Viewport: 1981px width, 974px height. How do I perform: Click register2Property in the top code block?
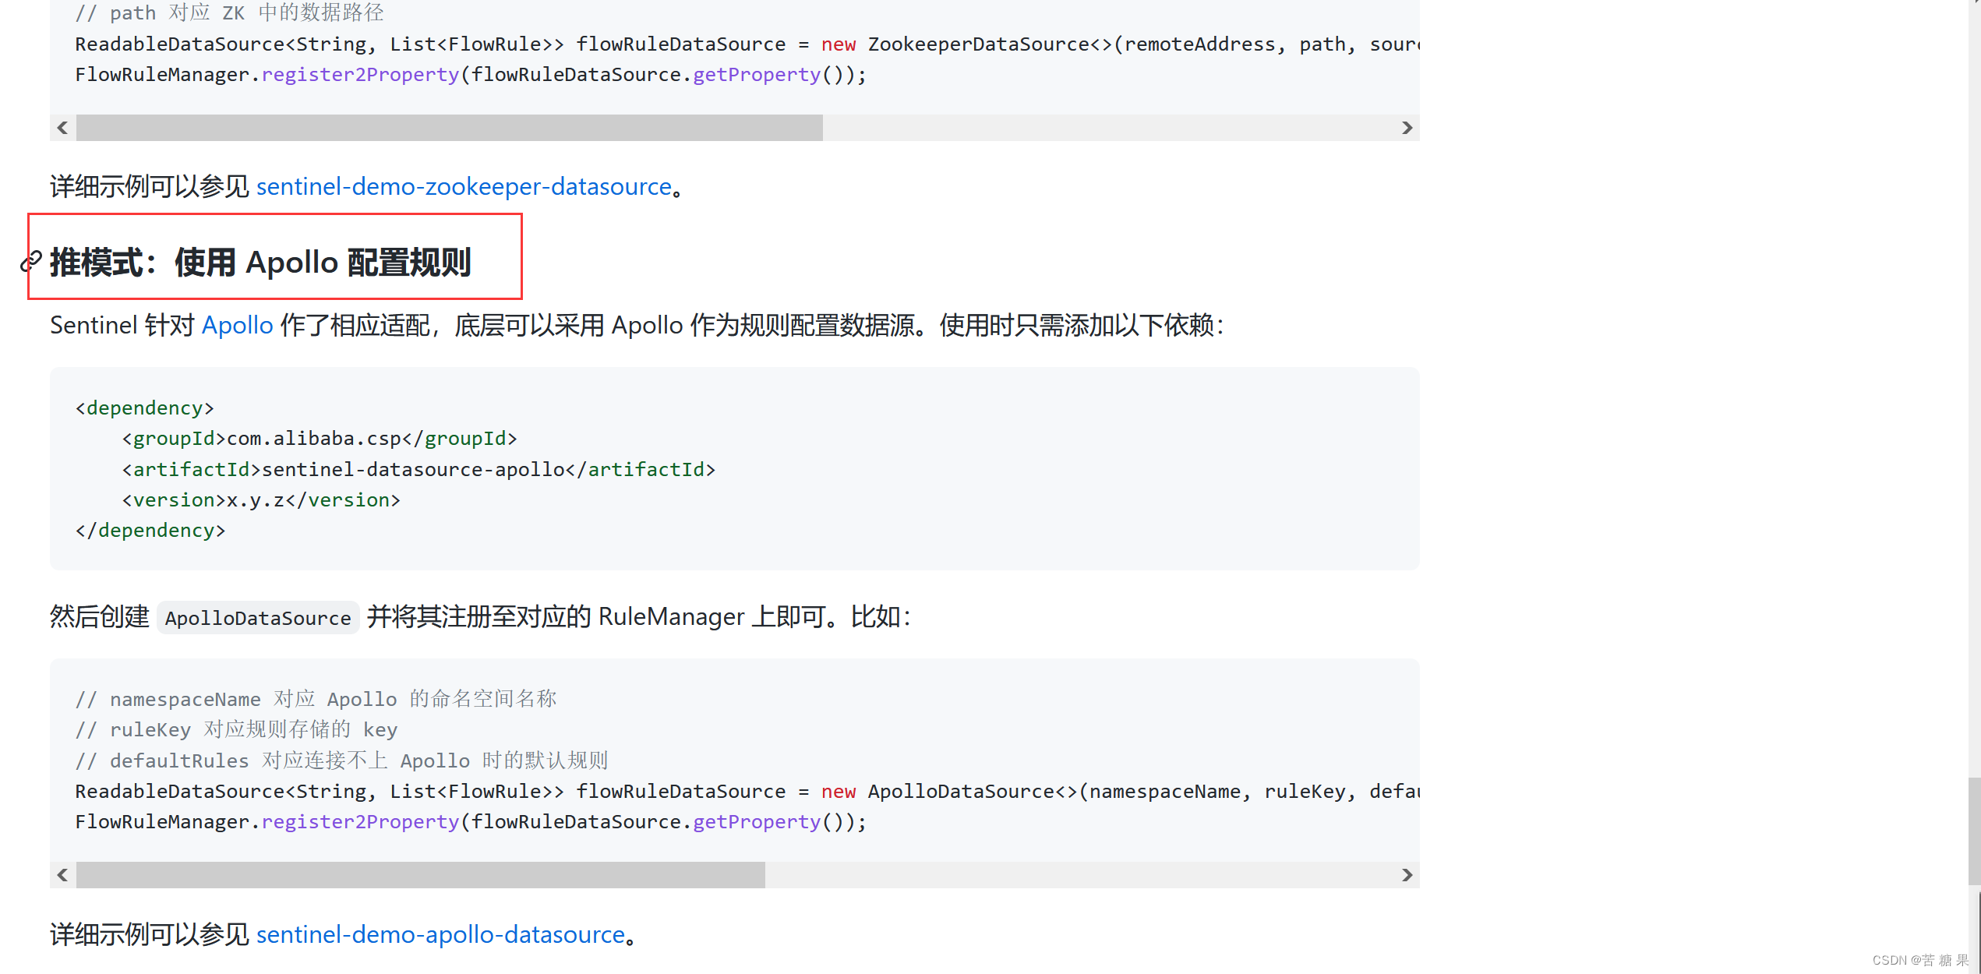(x=359, y=74)
